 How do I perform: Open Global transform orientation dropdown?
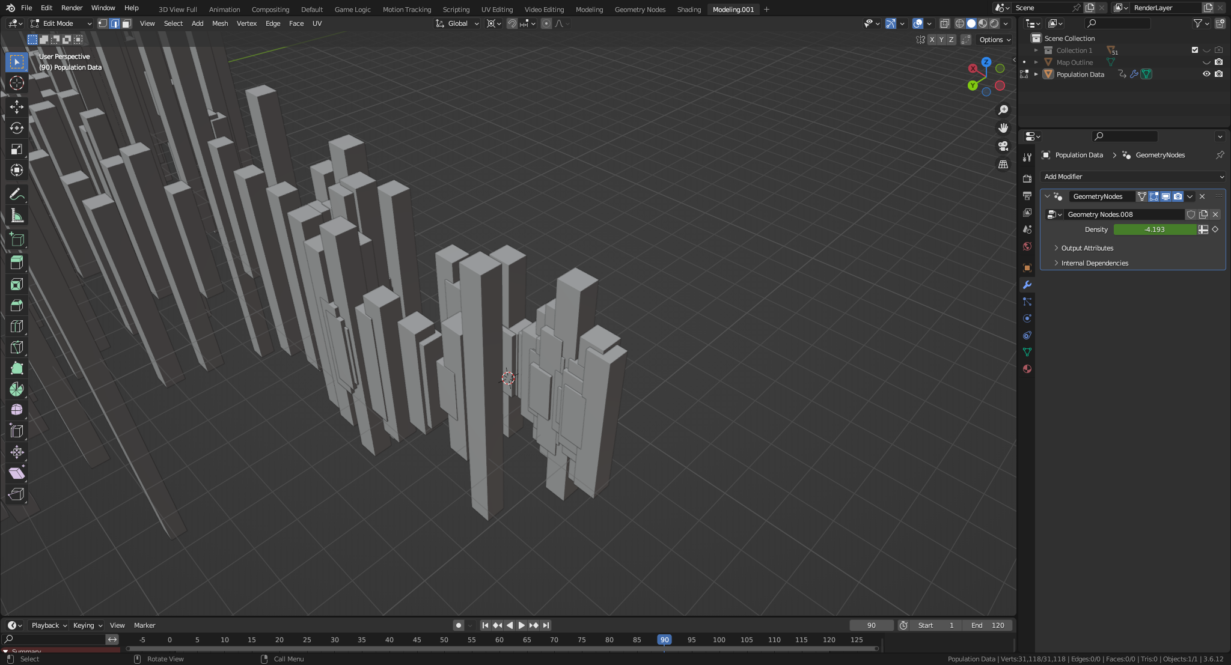457,23
